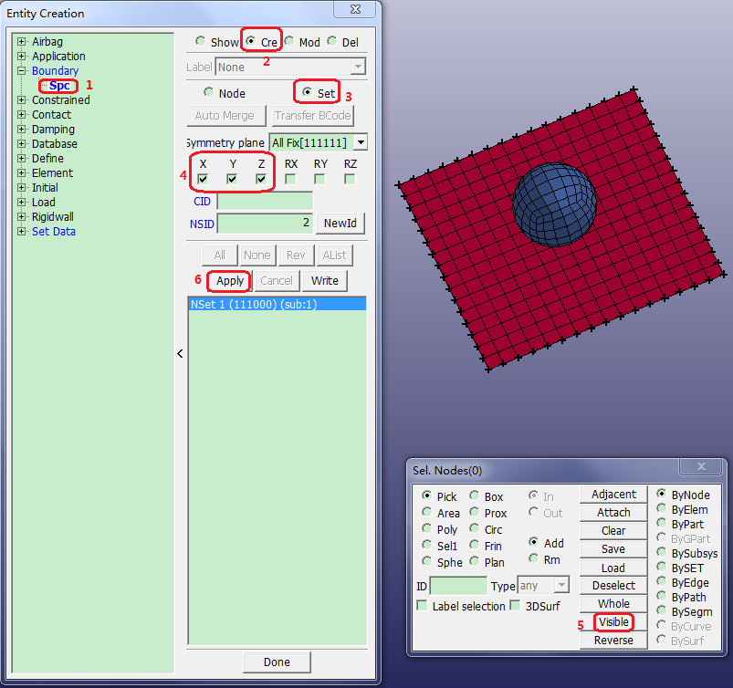Collapse the Boundary tree node
733x688 pixels.
tap(21, 71)
